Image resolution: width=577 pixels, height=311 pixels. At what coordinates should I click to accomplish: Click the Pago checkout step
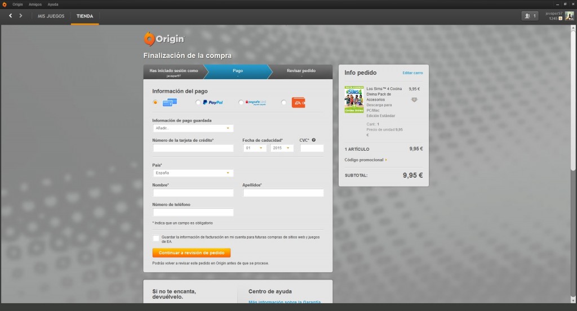point(238,71)
